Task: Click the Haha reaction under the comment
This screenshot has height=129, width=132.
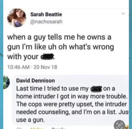Action: click(37, 128)
